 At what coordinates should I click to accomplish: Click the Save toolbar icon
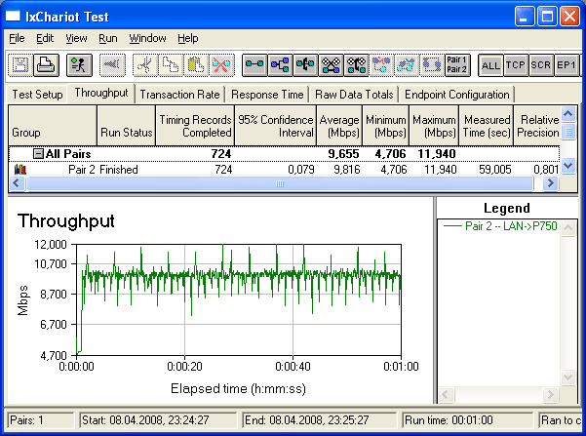coord(20,65)
